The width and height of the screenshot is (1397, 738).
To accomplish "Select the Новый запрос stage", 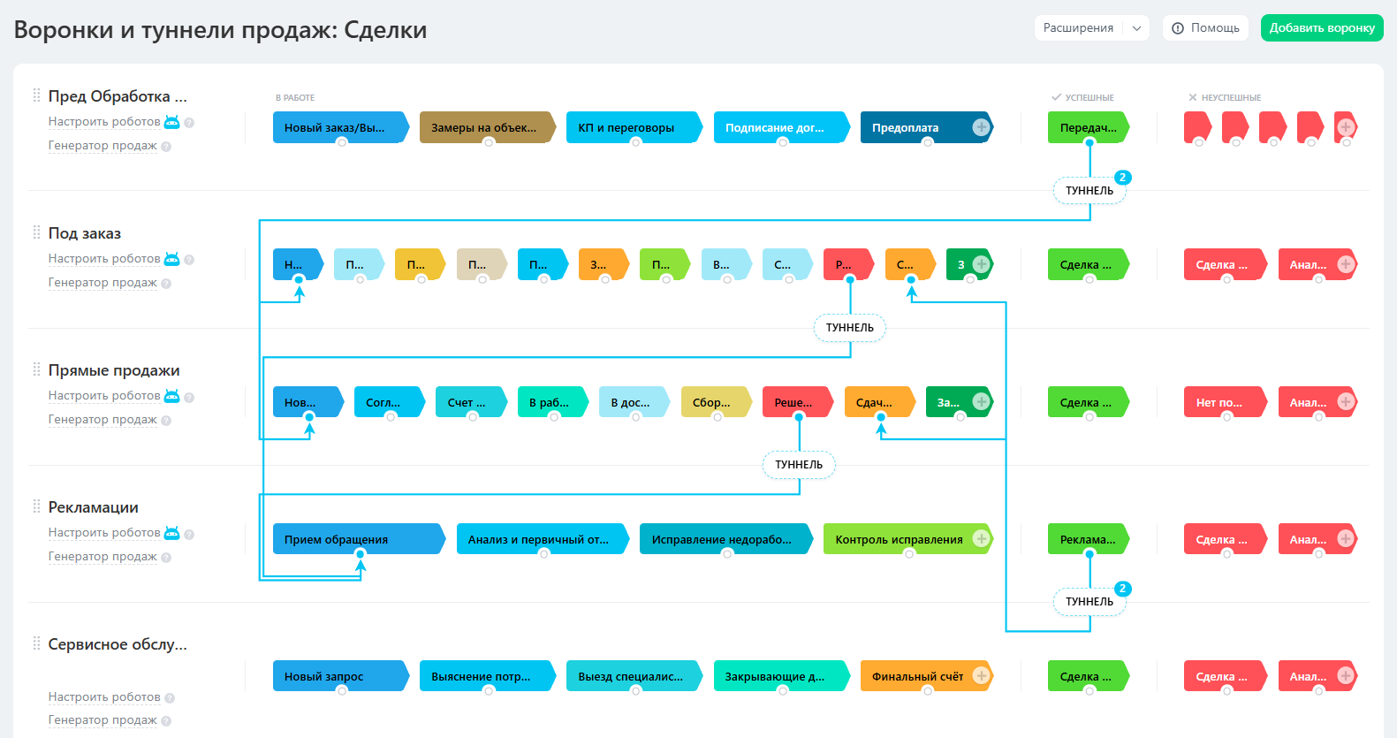I will coord(340,676).
